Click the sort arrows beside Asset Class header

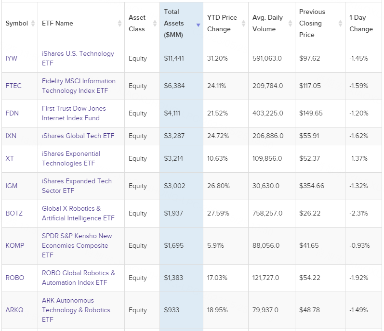click(155, 23)
